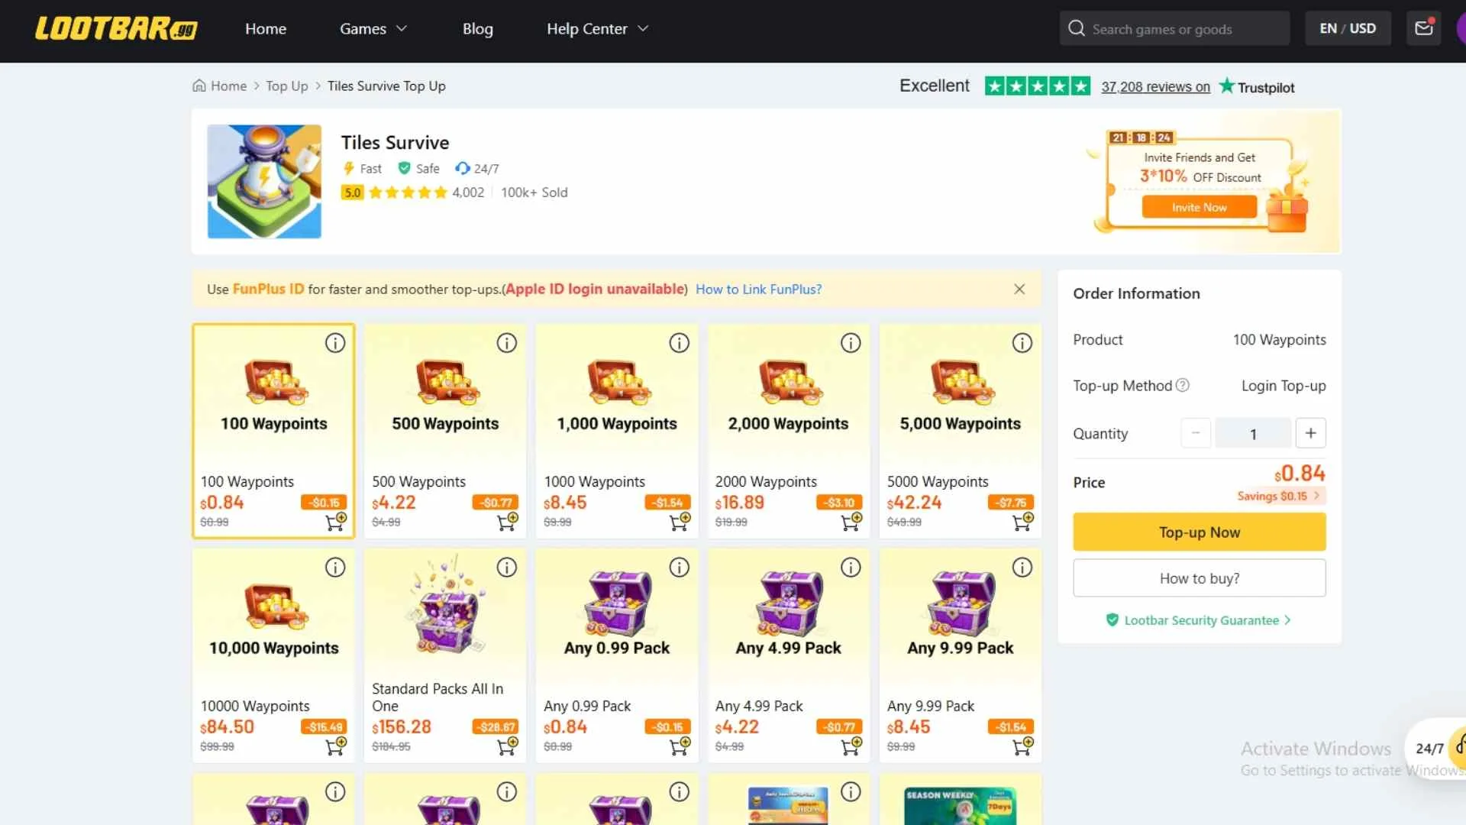Add Standard Packs All In One to cart
This screenshot has width=1466, height=825.
point(506,746)
